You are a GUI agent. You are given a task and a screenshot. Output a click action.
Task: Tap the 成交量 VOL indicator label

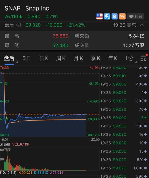coord(14,144)
